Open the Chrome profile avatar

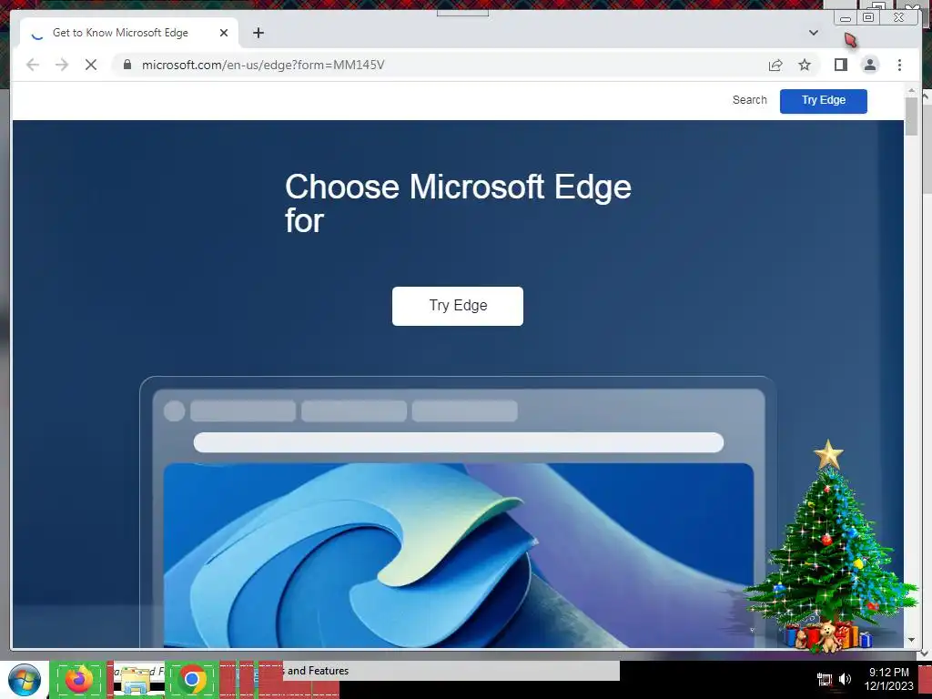point(869,65)
